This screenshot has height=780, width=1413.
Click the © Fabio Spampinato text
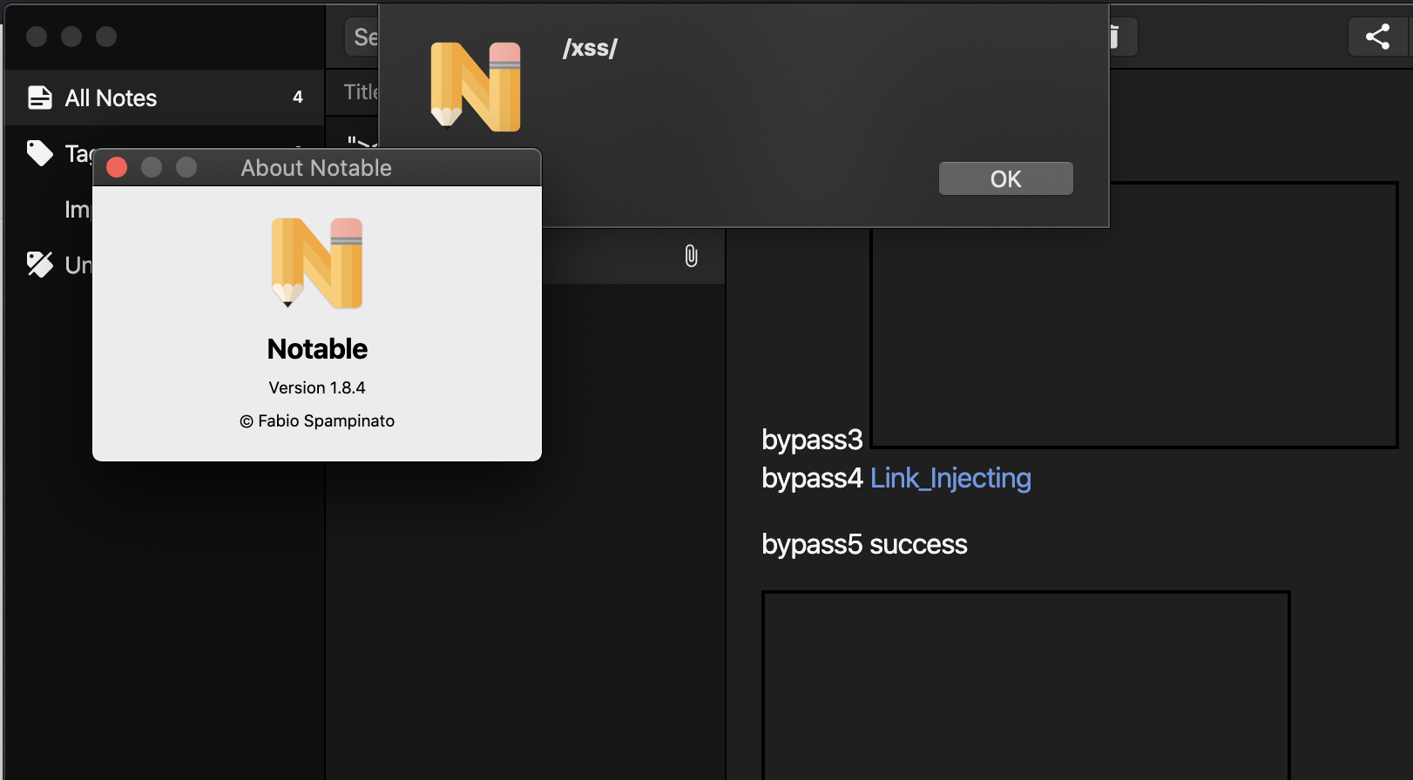point(317,420)
